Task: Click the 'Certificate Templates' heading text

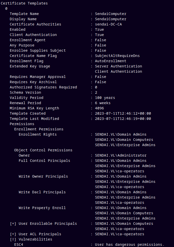Action: tap(24, 3)
